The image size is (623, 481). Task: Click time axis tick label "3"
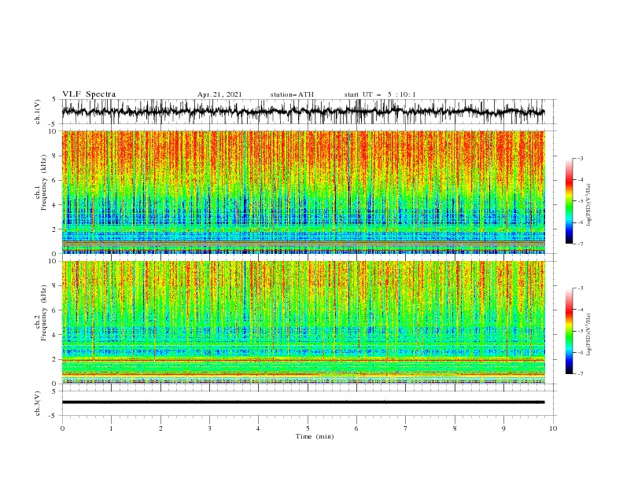[209, 428]
